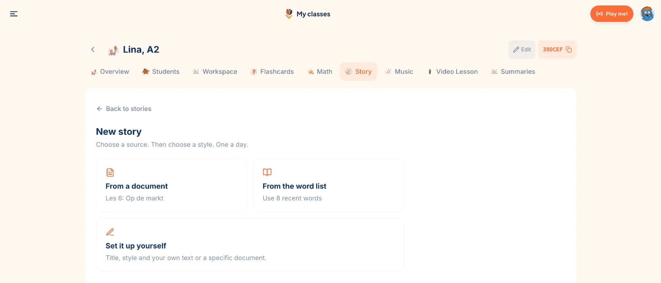This screenshot has height=283, width=661.
Task: Click the My classes header title
Action: coord(313,14)
